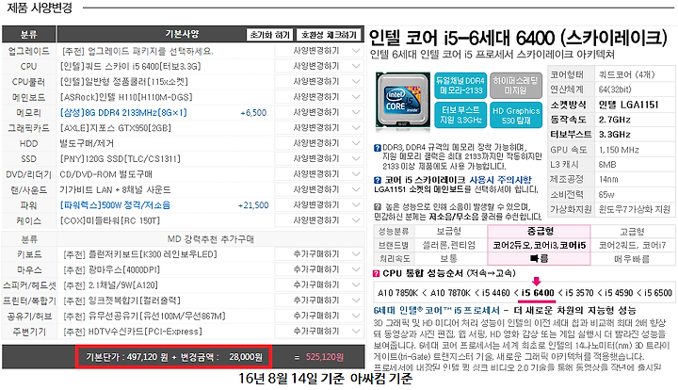Open 사양변경하기 dropdown for 메모리 row

319,112
